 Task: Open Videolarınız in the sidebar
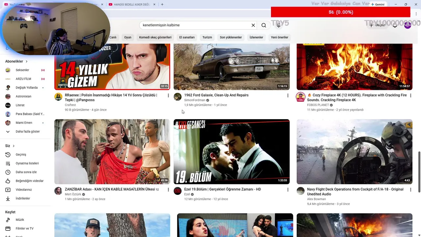(x=25, y=190)
